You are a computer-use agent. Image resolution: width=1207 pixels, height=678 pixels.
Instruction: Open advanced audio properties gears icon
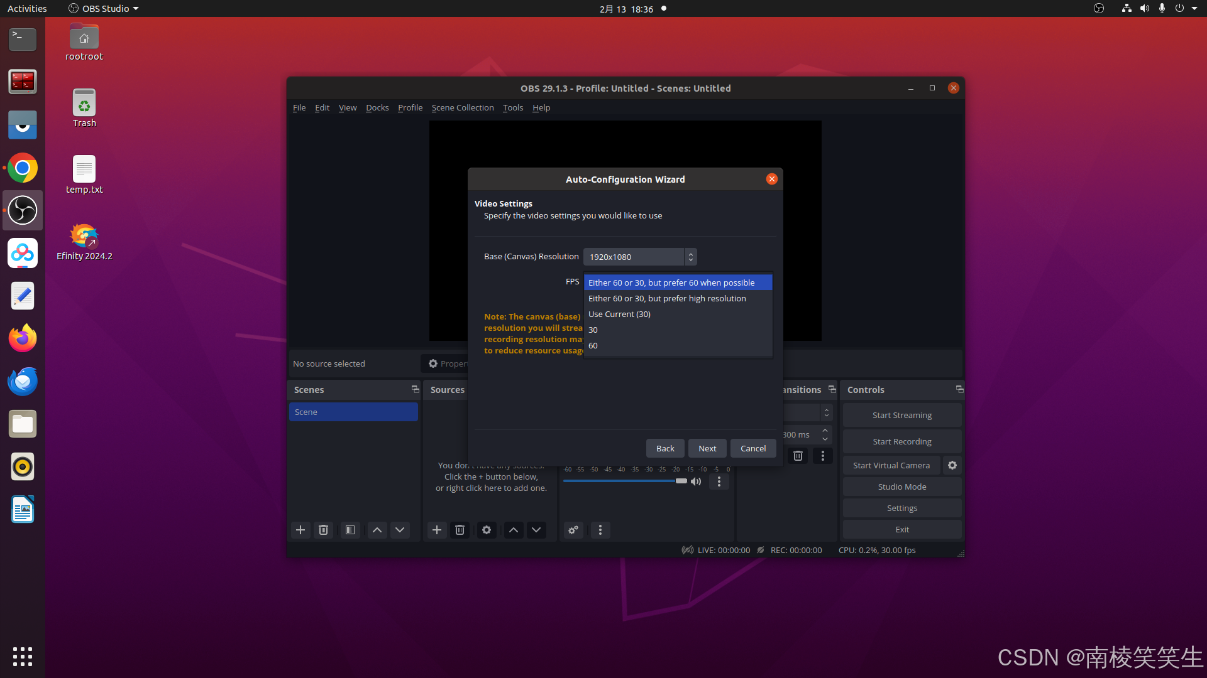[x=573, y=530]
